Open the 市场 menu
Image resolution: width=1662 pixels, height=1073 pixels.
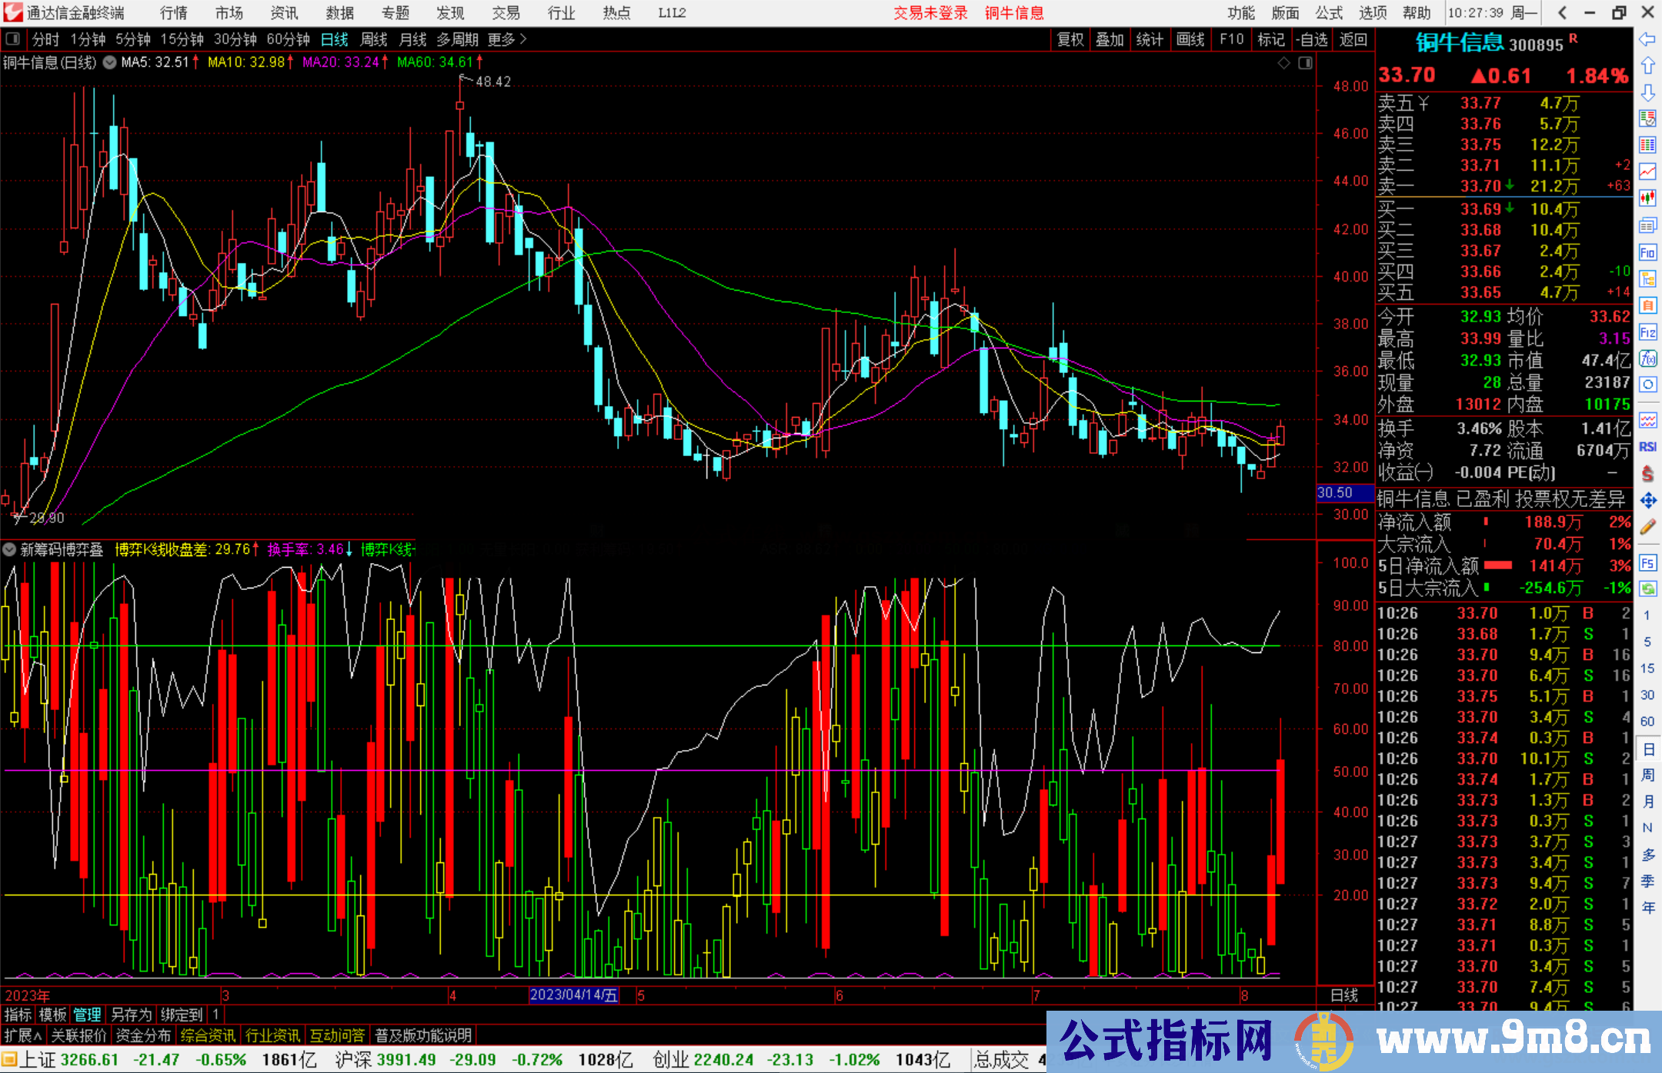(229, 12)
